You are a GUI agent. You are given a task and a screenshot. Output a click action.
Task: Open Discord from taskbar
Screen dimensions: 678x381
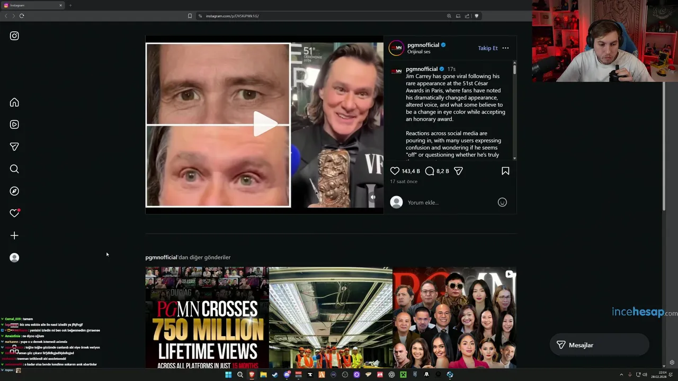(x=287, y=375)
